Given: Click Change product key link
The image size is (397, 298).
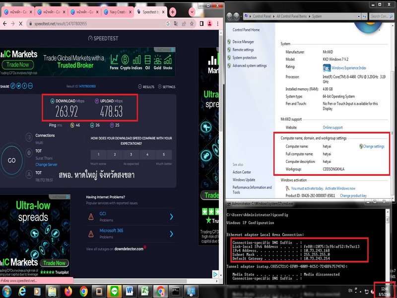Looking at the screenshot, I should (353, 196).
